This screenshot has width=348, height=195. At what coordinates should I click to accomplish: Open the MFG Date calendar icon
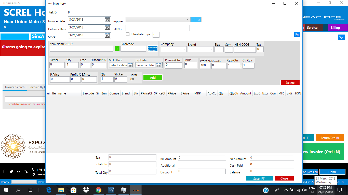tap(130, 65)
